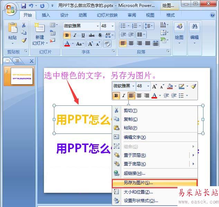Delete slide icon in 幻灯片 group
Image resolution: width=219 pixels, height=207 pixels.
point(53,41)
